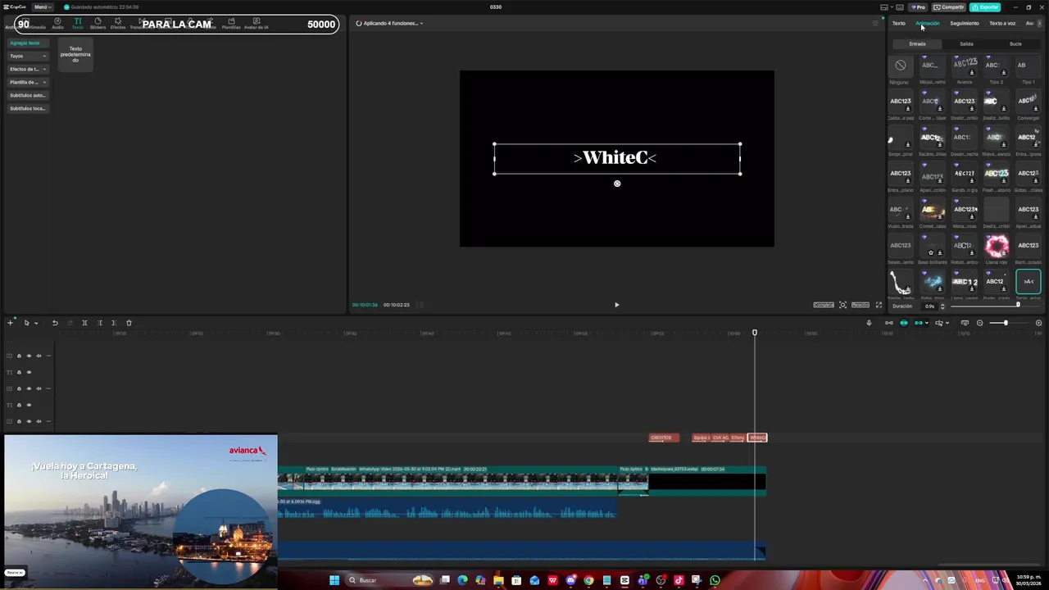Switch to Texto a voz tab
Image resolution: width=1049 pixels, height=590 pixels.
pos(1002,23)
